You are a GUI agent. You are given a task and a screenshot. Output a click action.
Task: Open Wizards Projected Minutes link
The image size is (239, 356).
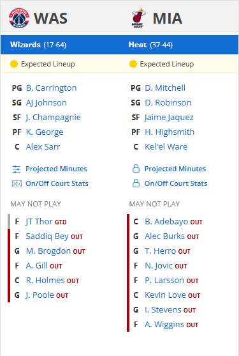(56, 169)
